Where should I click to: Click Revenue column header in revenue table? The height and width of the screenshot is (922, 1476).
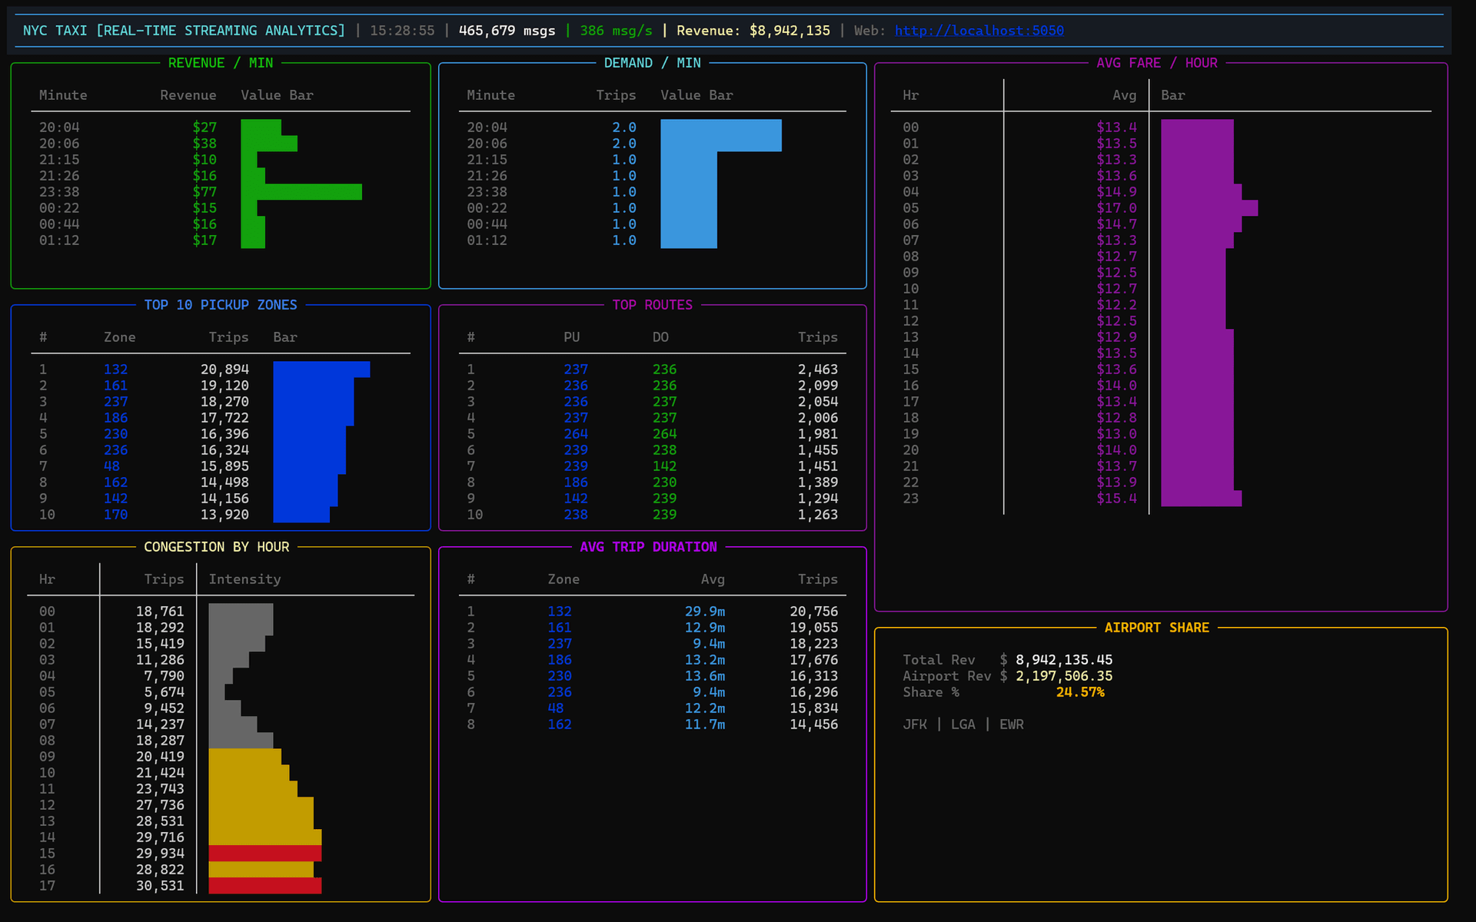[188, 95]
